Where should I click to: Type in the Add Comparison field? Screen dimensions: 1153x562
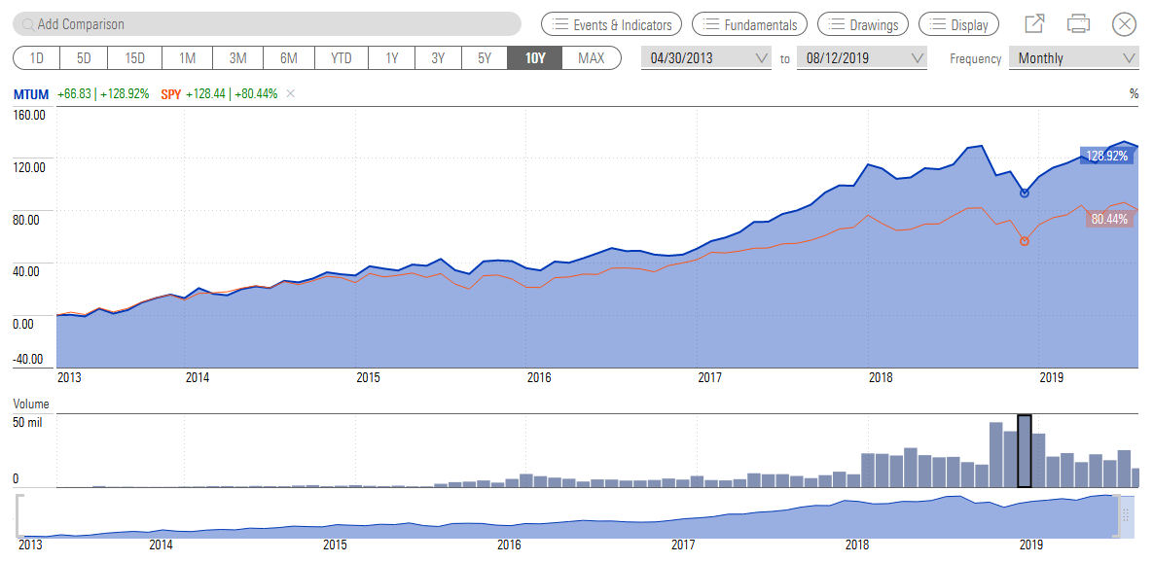pyautogui.click(x=272, y=24)
